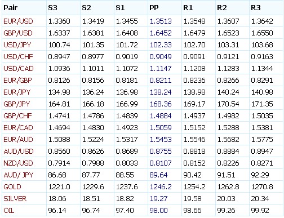
Task: Select EUR/USD pivot point value 1.3513
Action: tap(161, 21)
